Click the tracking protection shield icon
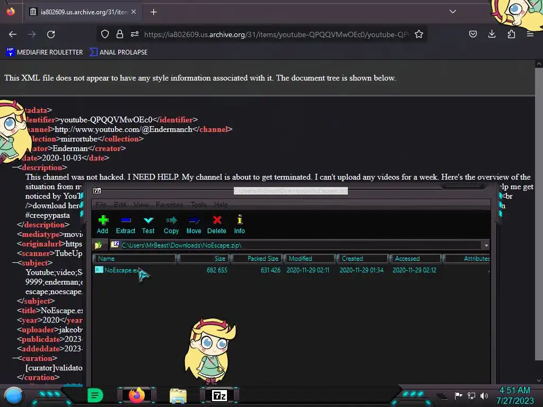Screen dimensions: 543x407 coord(105,34)
